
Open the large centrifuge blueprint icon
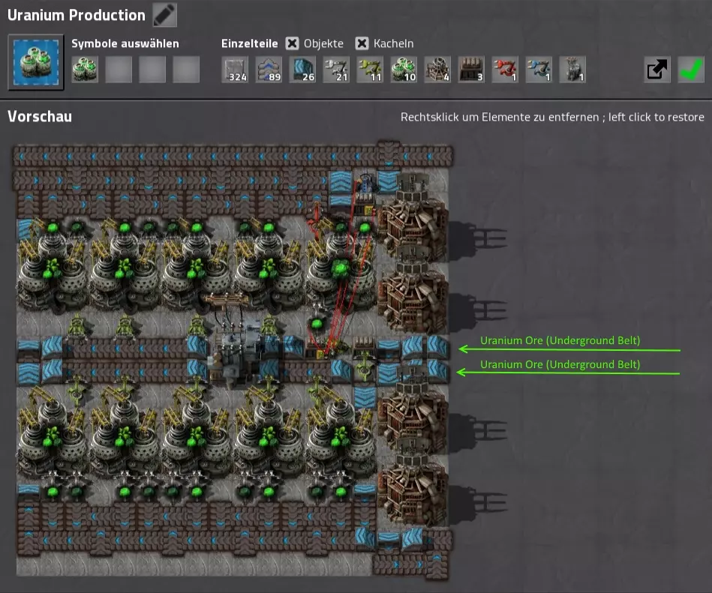[36, 62]
